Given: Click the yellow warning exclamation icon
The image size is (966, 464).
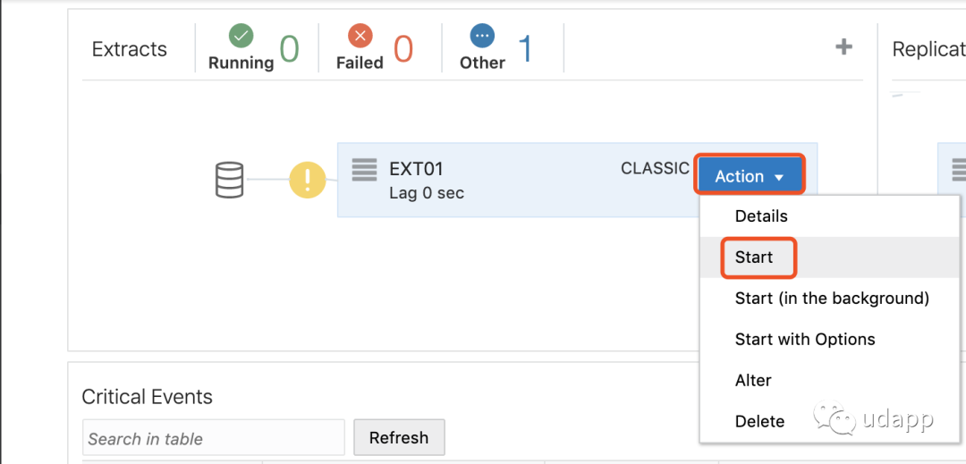Looking at the screenshot, I should 307,180.
